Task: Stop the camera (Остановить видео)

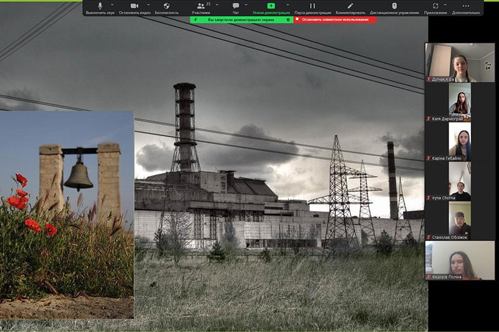Action: point(135,6)
